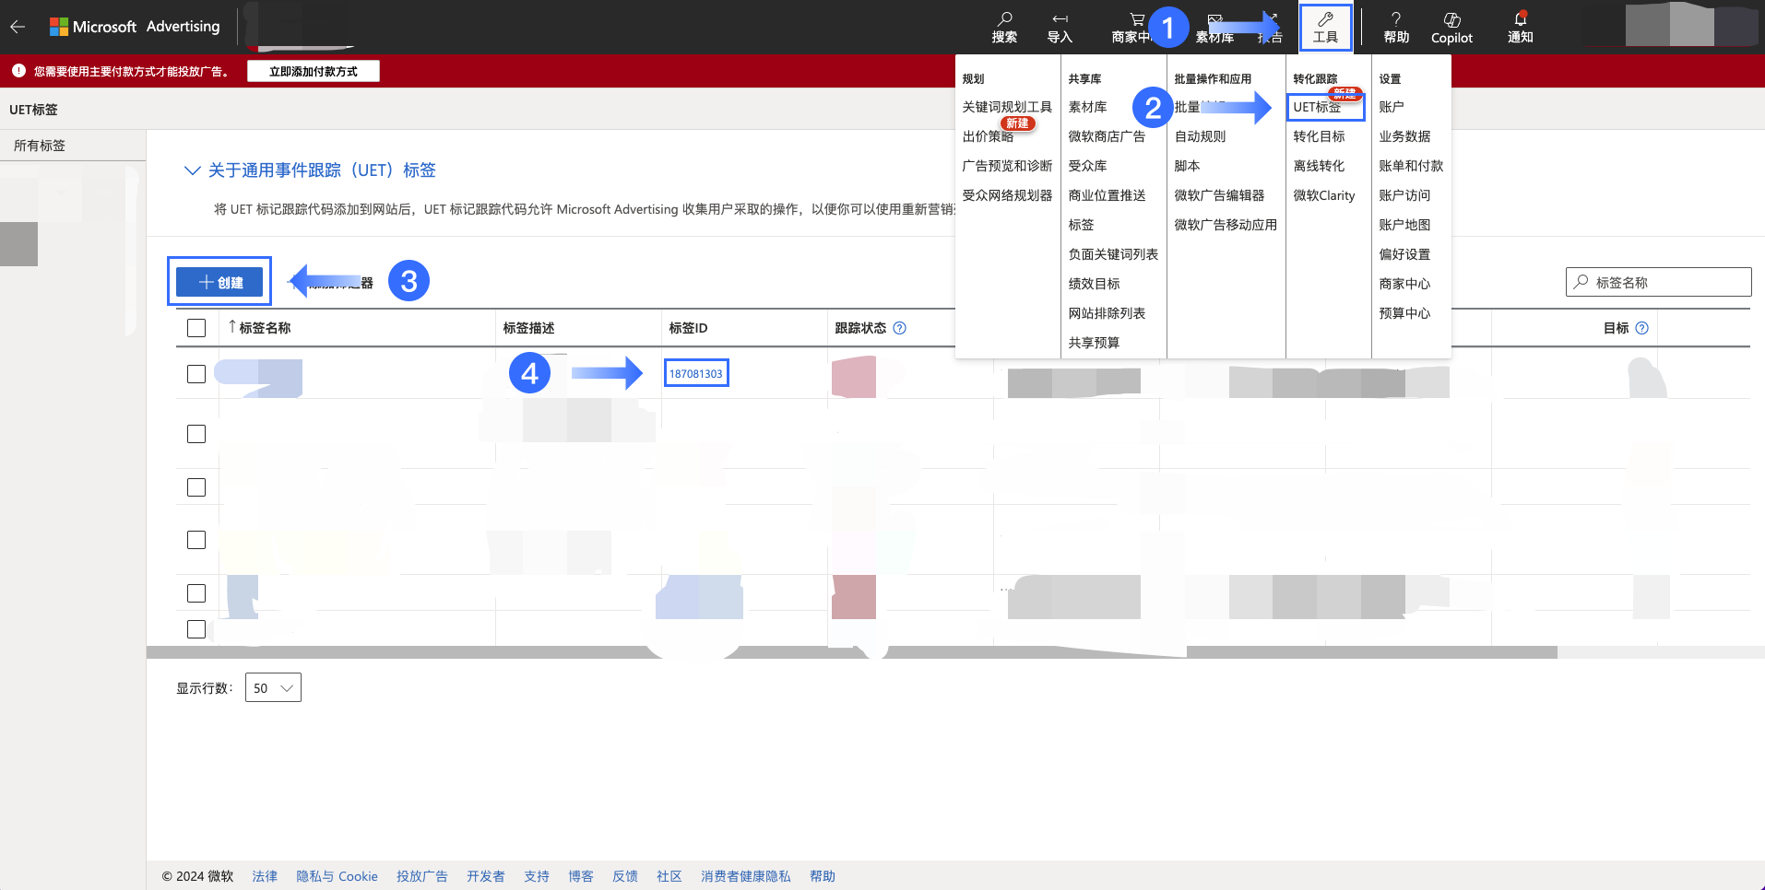Open 账单和付款 menu item

pos(1411,166)
